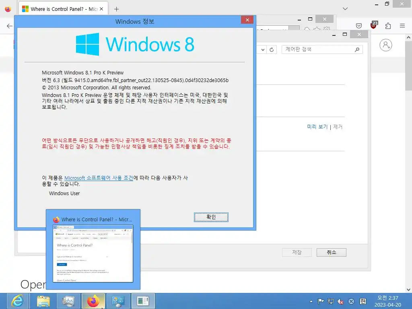Go back in Firefox
Screen dimensions: 412x309
tap(10, 26)
